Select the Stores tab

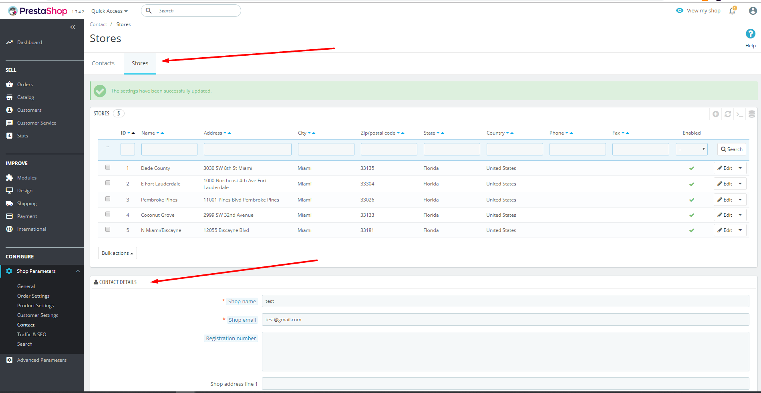point(140,63)
